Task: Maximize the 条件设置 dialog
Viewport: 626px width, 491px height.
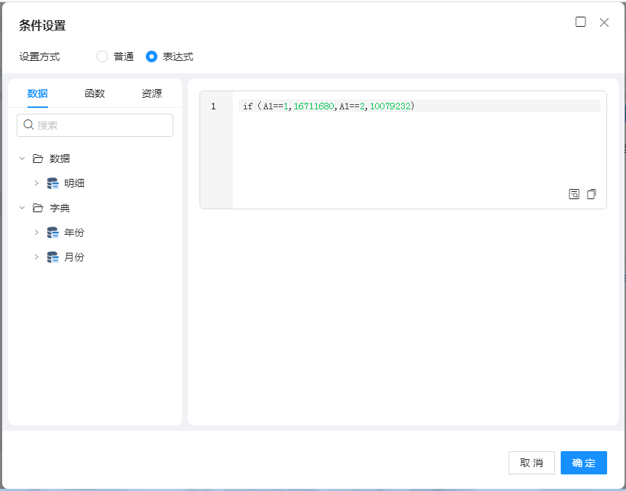Action: tap(580, 22)
